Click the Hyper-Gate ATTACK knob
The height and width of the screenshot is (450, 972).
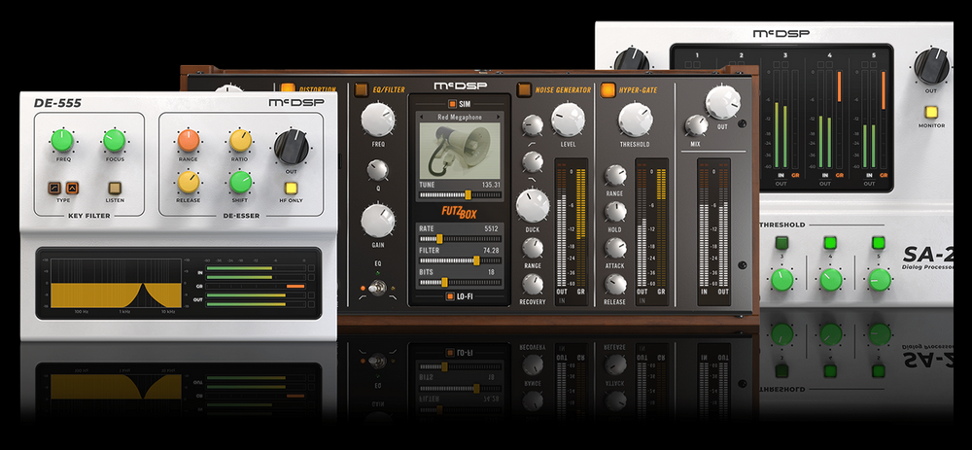(x=615, y=248)
